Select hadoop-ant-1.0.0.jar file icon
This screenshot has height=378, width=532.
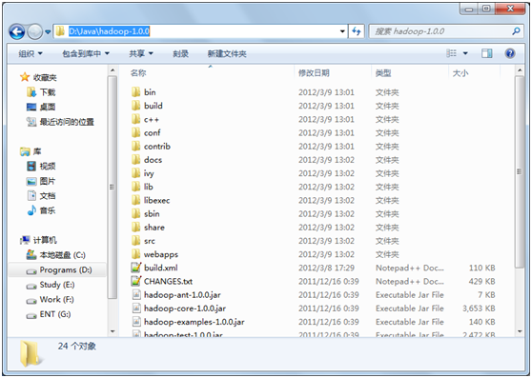(x=136, y=294)
